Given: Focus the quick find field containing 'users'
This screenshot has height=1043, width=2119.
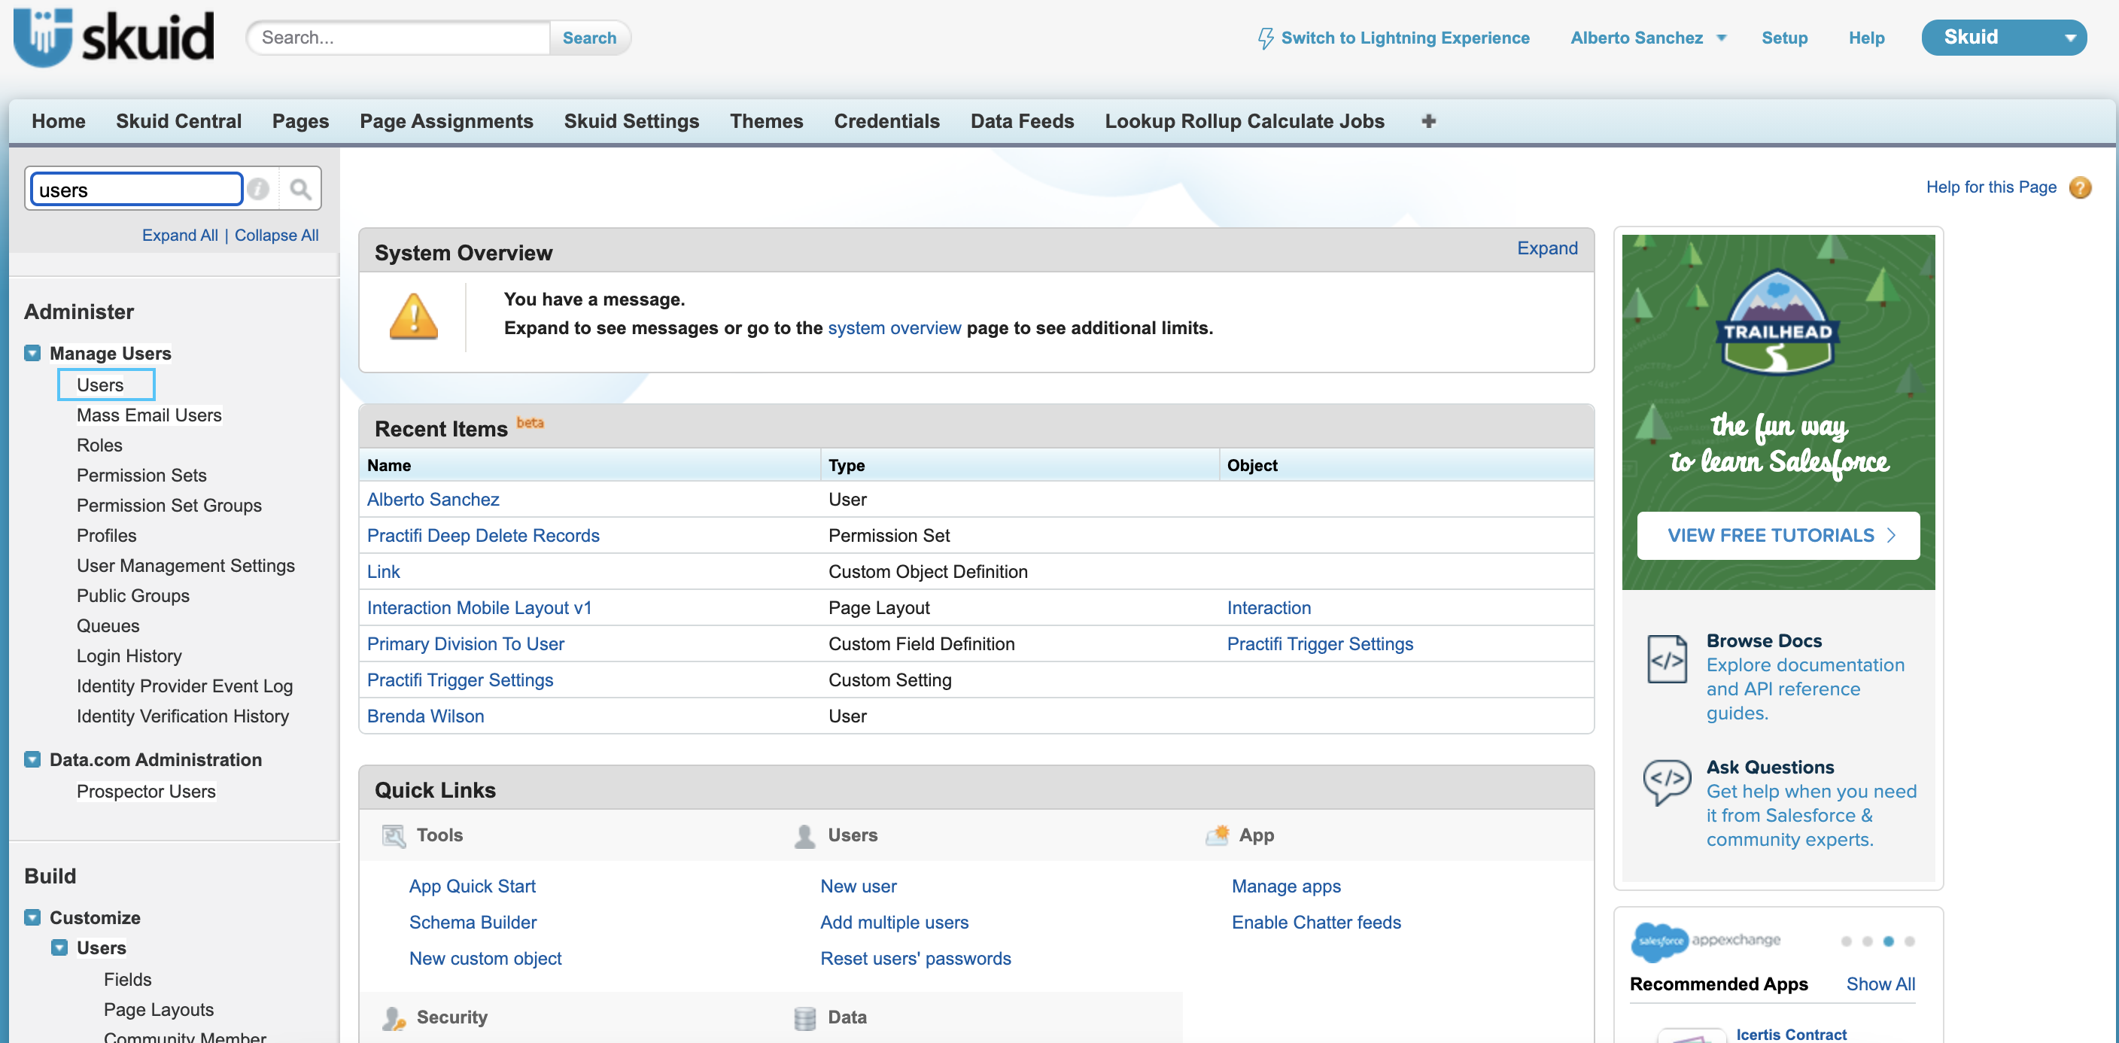Looking at the screenshot, I should (136, 190).
